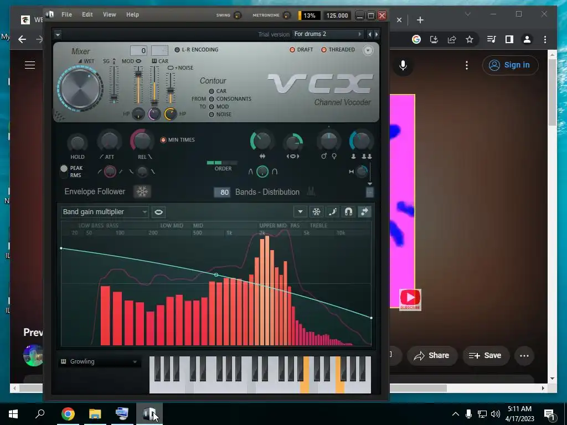This screenshot has width=567, height=425.
Task: Click the more actions ellipsis under the video
Action: pos(524,356)
